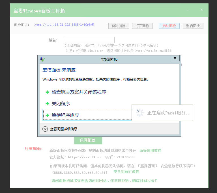217x193 pixels.
Task: Click the loading spinner in 正在启动Panel服务 popup
Action: click(x=140, y=113)
